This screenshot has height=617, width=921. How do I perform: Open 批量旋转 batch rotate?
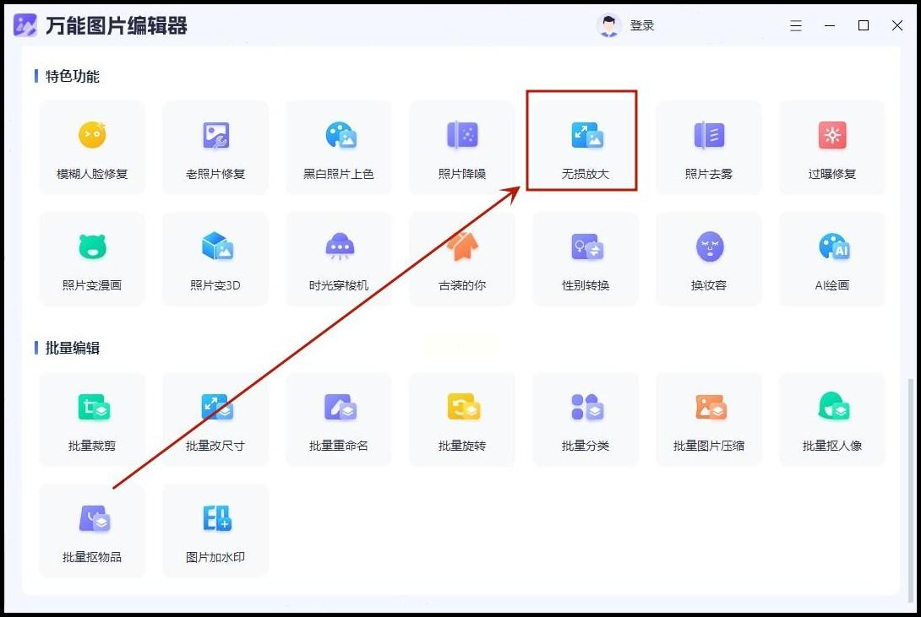pos(462,419)
